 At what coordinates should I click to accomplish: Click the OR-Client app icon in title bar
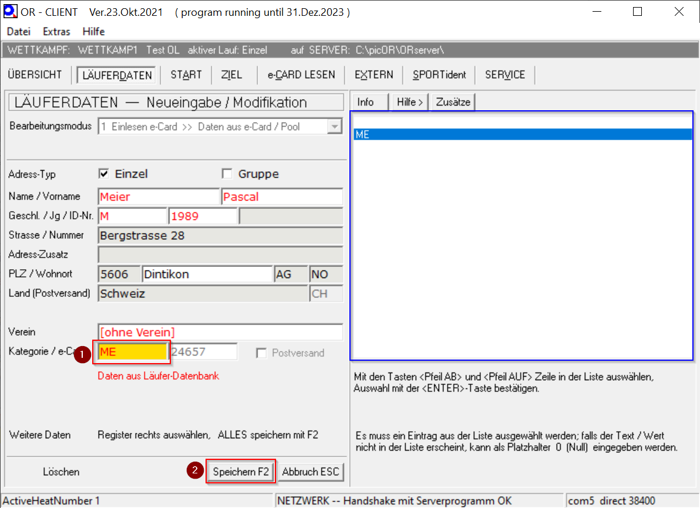11,12
